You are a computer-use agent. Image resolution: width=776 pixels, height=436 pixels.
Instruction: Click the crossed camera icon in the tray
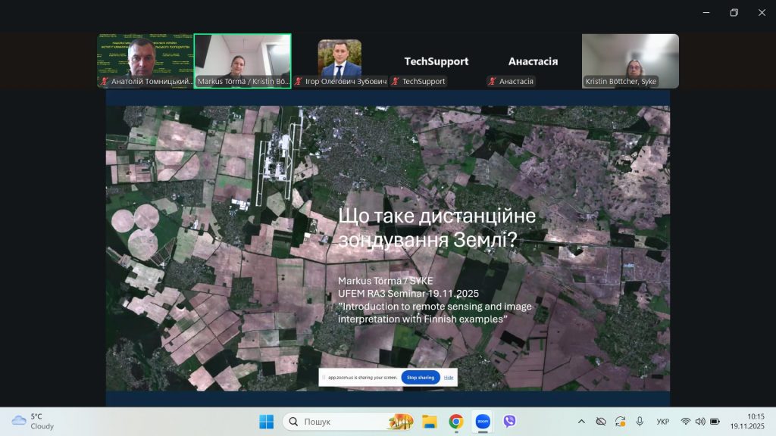tap(600, 422)
